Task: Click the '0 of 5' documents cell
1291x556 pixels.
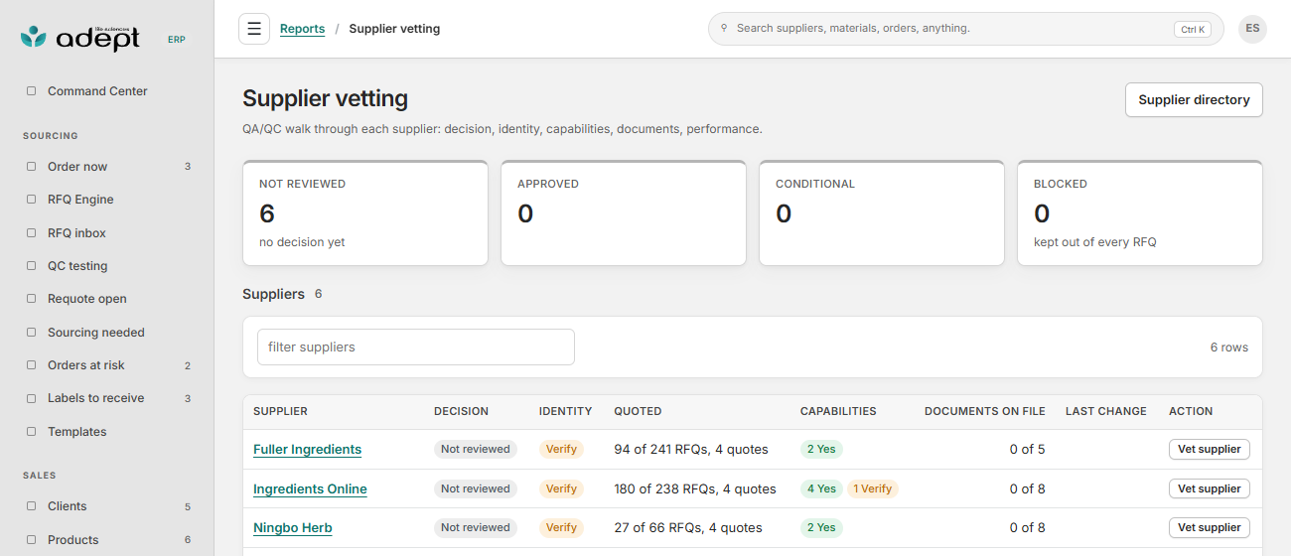Action: [1027, 449]
